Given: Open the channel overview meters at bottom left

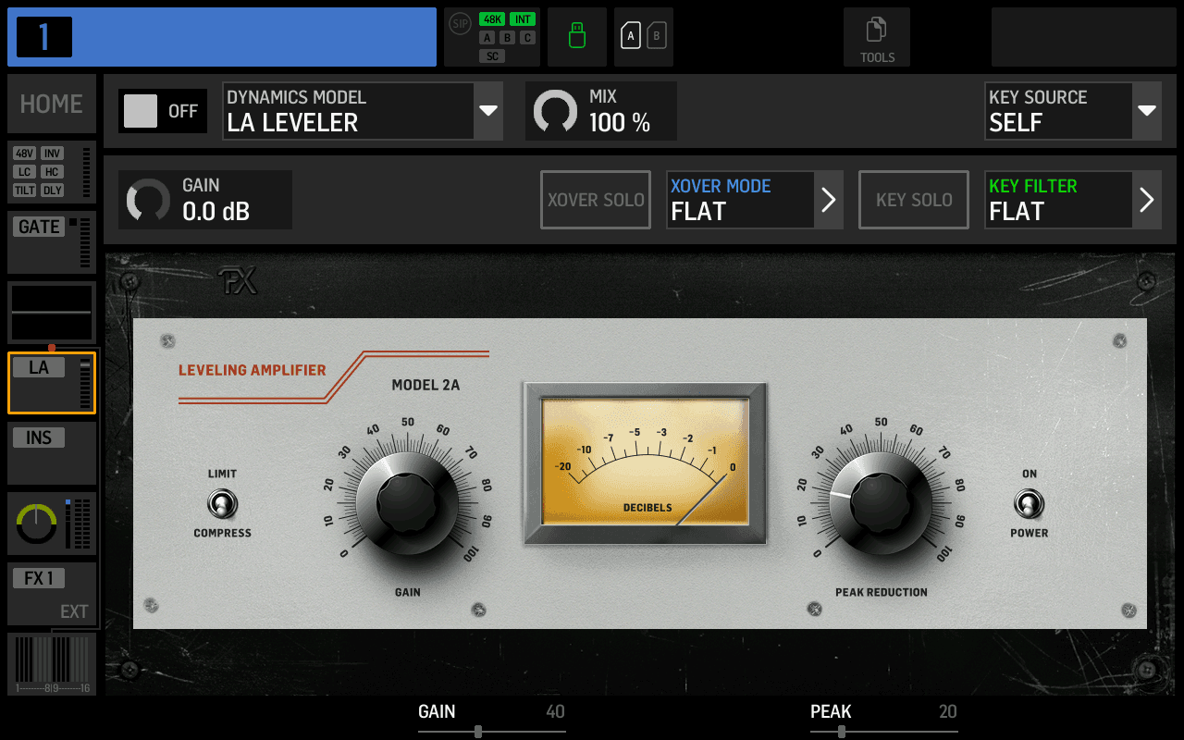Looking at the screenshot, I should point(52,664).
